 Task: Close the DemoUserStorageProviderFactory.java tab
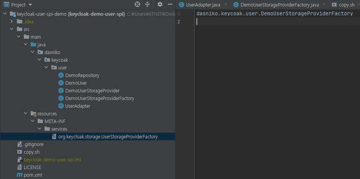[x=324, y=4]
